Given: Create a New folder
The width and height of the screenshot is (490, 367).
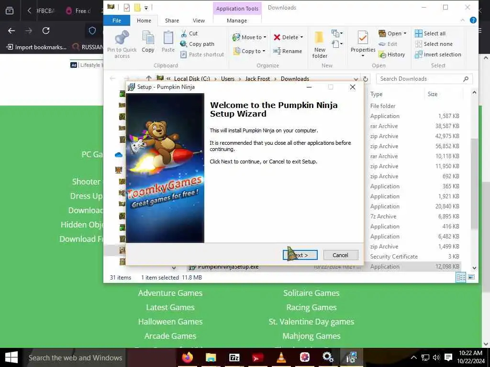Looking at the screenshot, I should (320, 44).
